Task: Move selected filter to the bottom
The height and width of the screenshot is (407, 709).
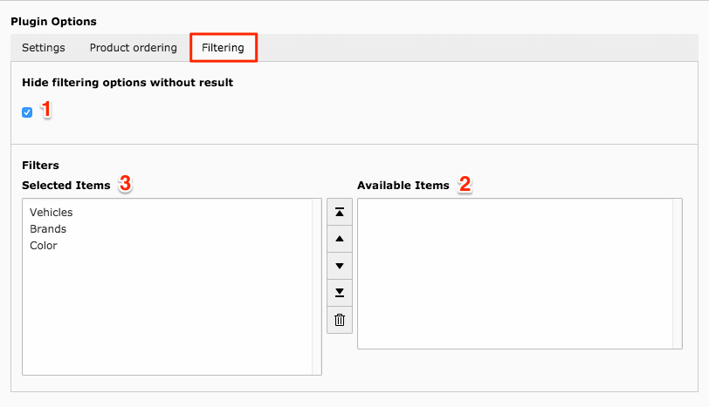Action: point(340,293)
